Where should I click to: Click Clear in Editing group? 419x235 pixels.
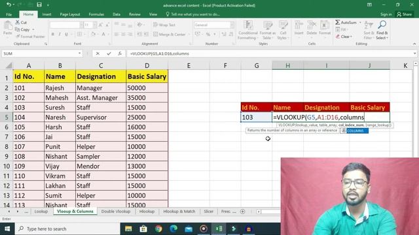click(x=344, y=37)
